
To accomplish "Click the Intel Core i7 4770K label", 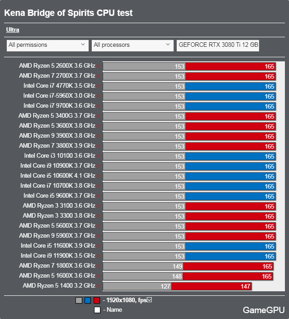I will point(60,86).
